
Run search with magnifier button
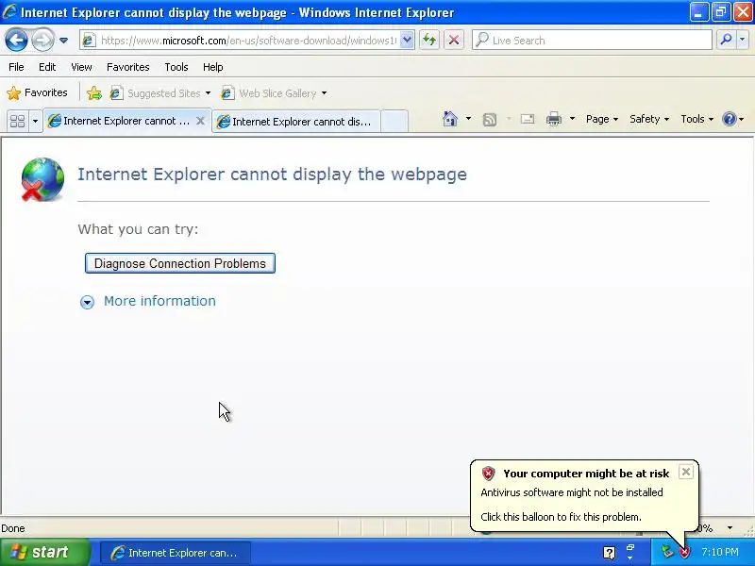pos(726,40)
